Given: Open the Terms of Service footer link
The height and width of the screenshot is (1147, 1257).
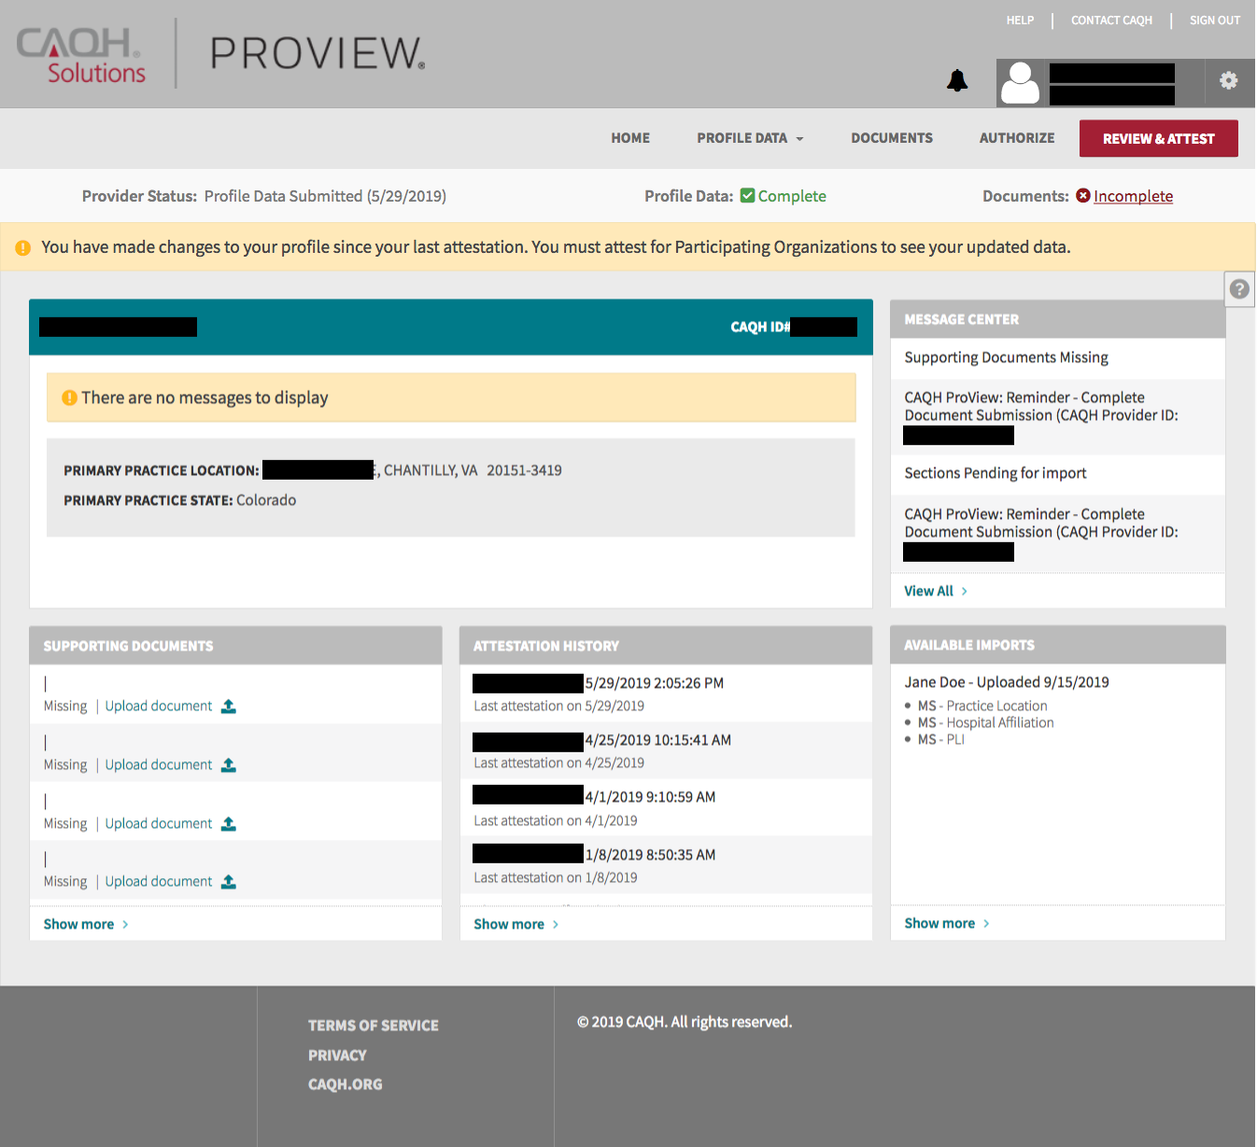Looking at the screenshot, I should pos(374,1026).
